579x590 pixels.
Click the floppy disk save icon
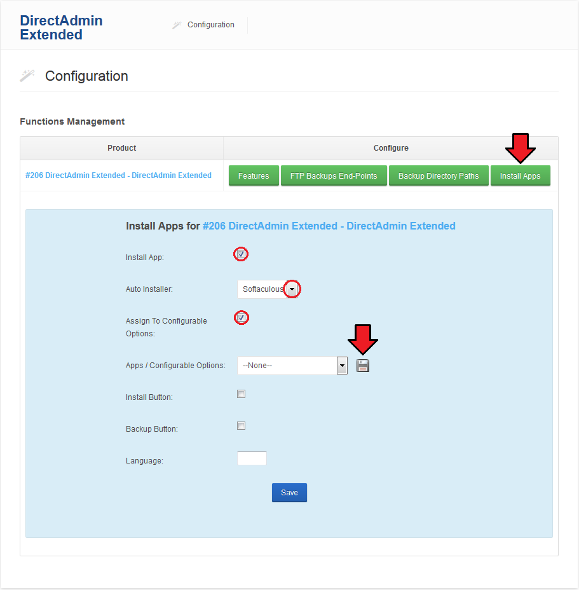tap(363, 366)
